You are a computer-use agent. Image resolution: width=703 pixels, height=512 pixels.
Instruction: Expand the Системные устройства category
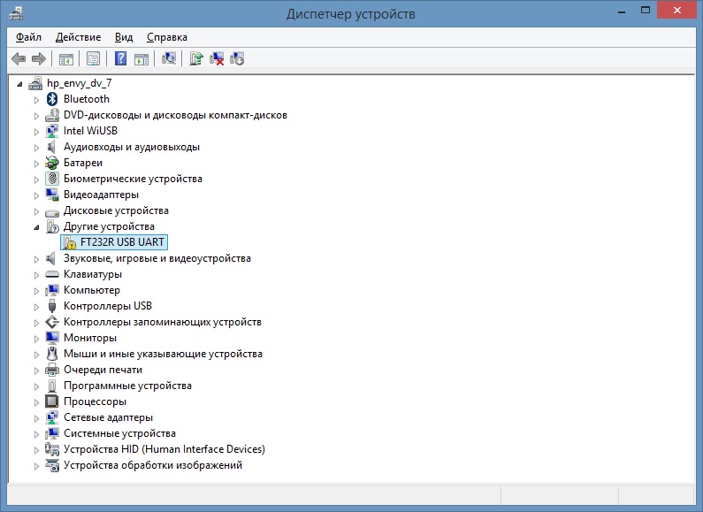pyautogui.click(x=36, y=434)
